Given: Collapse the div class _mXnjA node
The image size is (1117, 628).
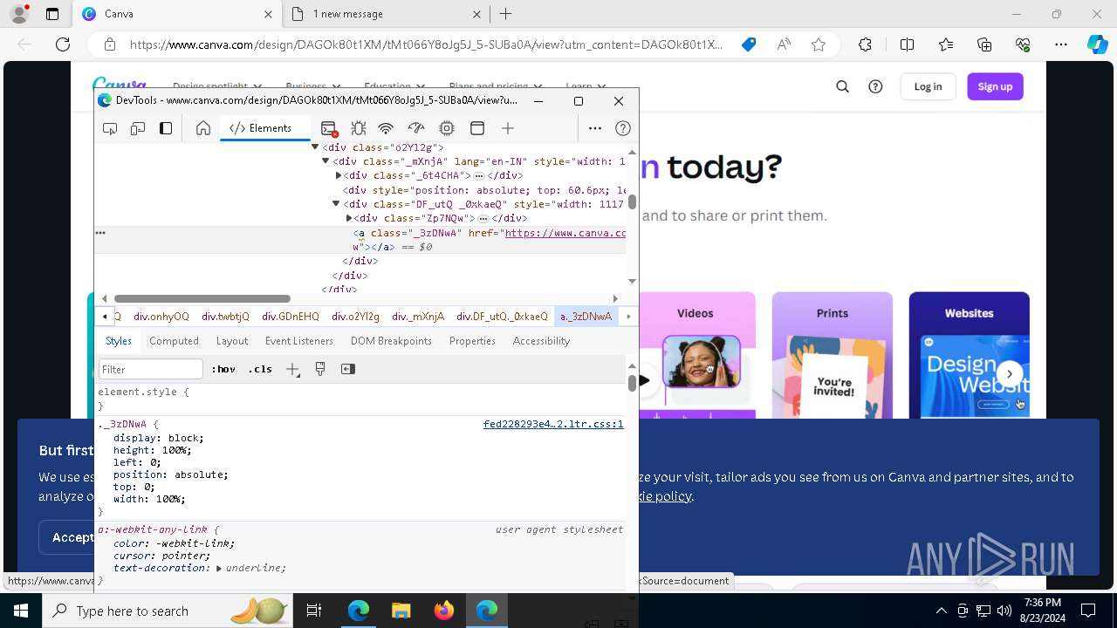Looking at the screenshot, I should [326, 161].
